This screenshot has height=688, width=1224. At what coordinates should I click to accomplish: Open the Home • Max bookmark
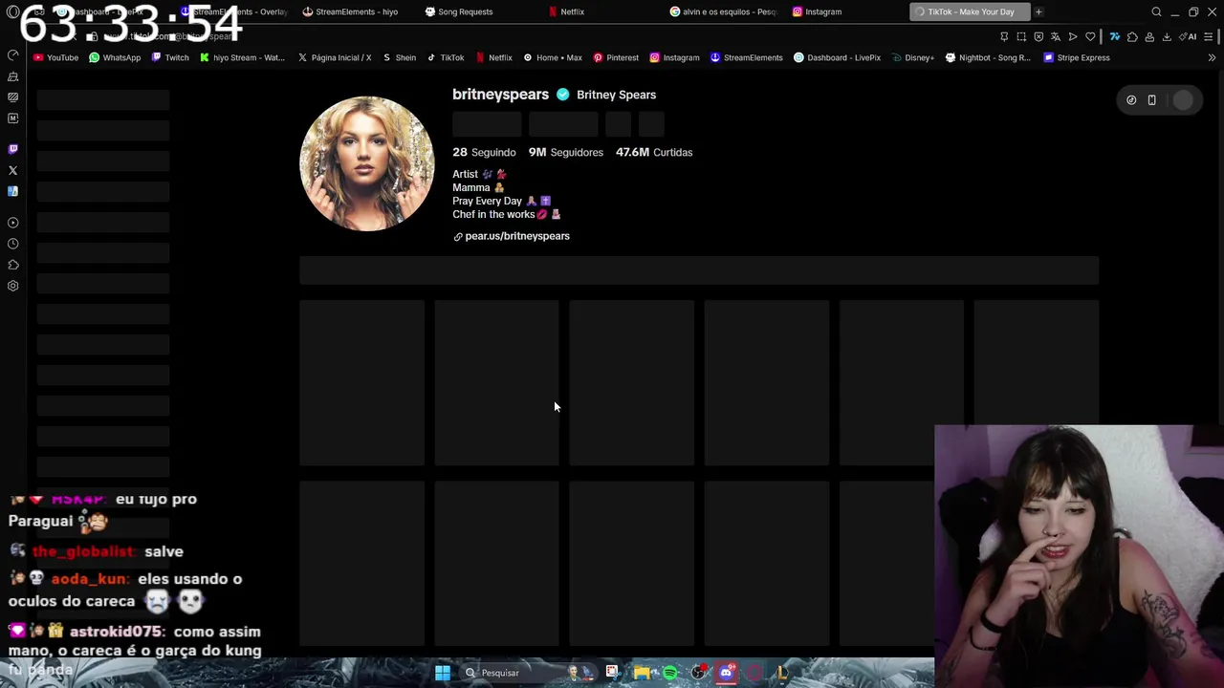[552, 57]
